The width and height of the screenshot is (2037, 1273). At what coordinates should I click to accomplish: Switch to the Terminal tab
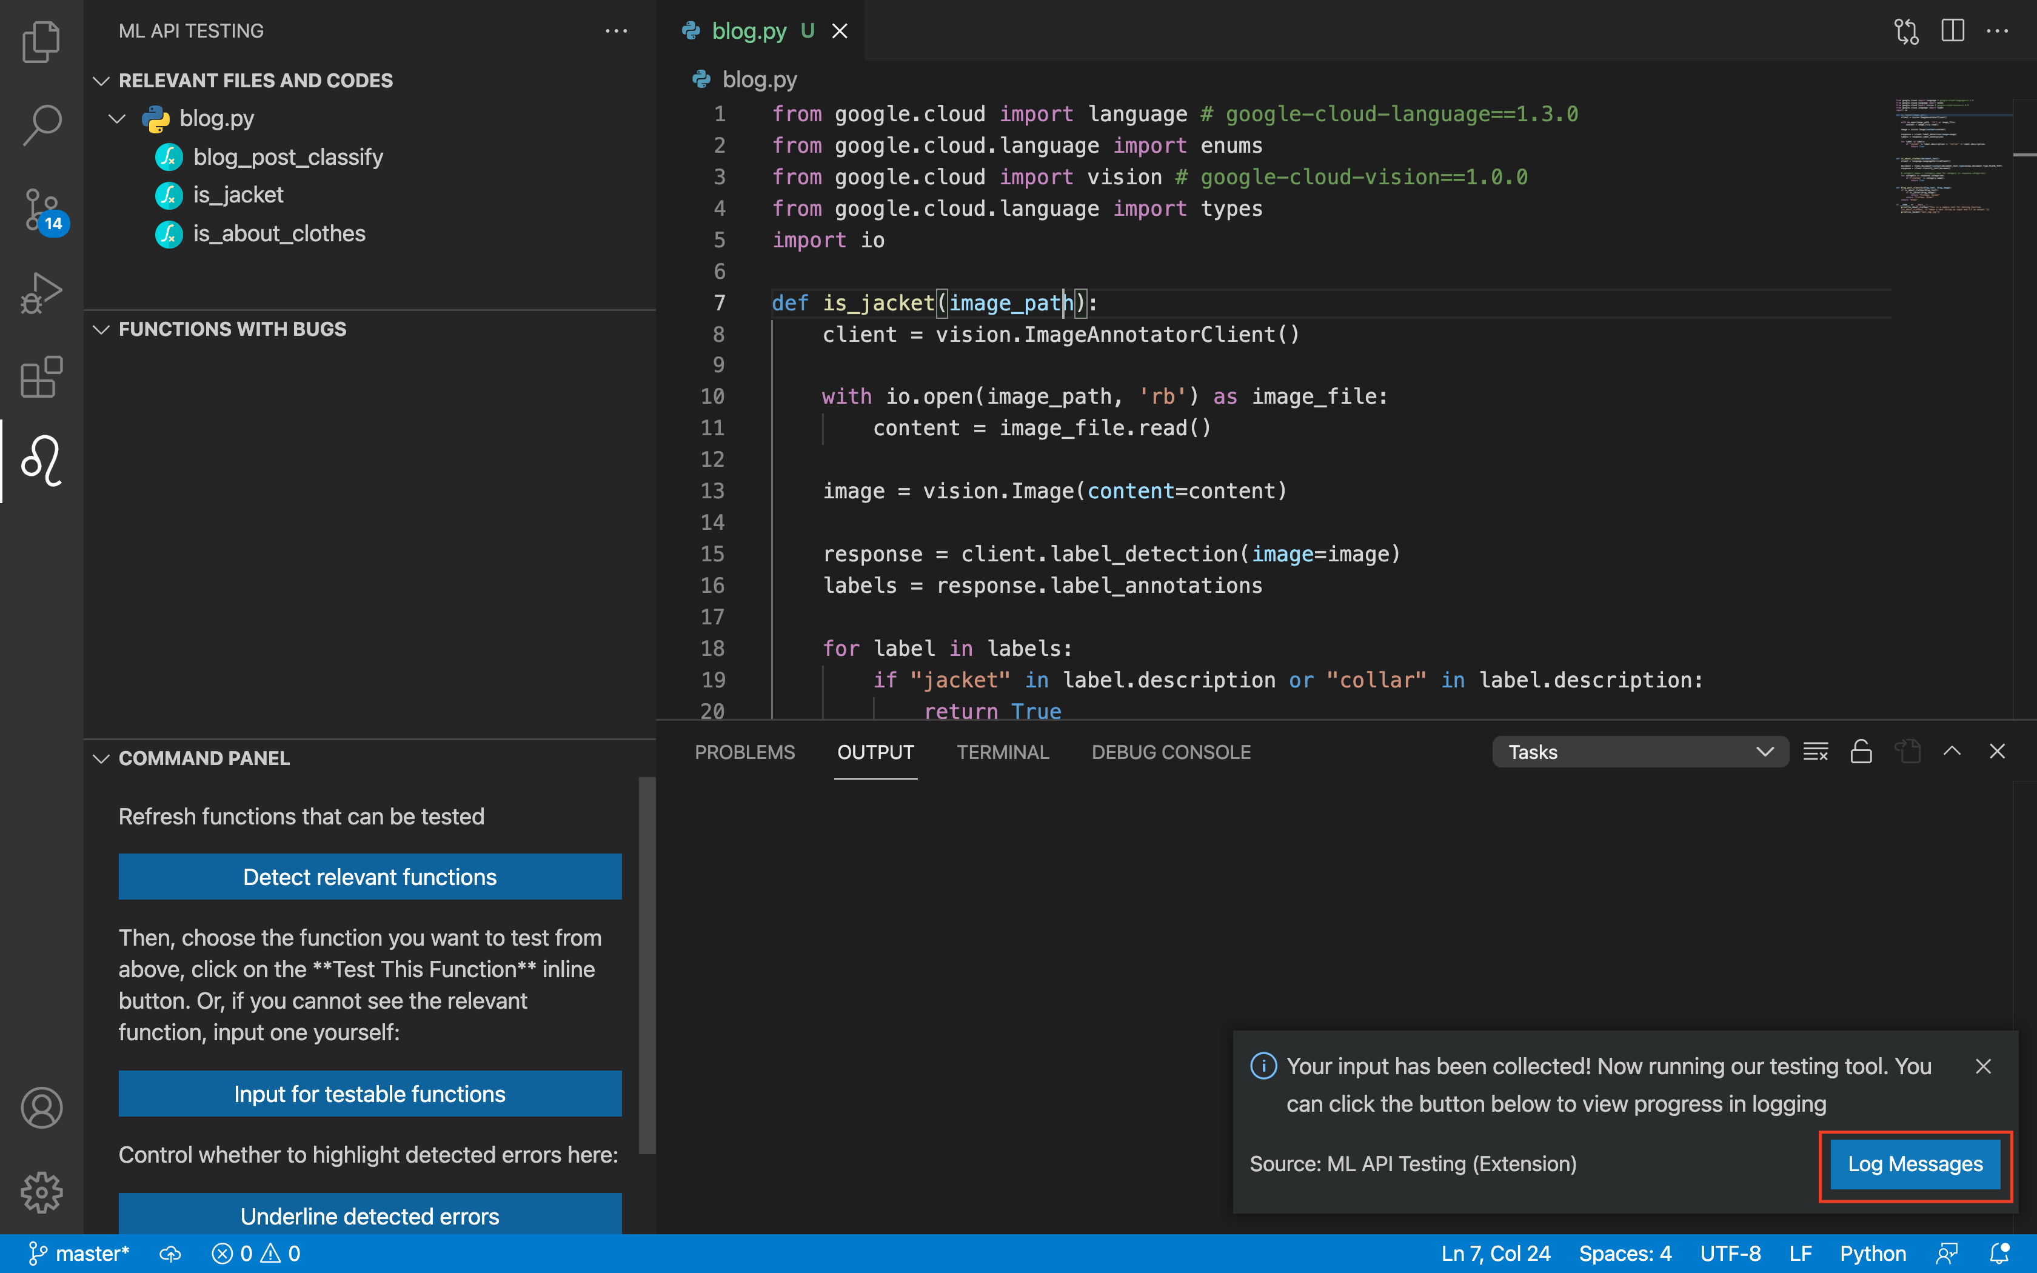click(x=1002, y=752)
